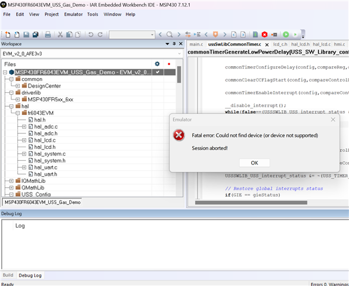Click editor horizontal scrollbar

point(251,203)
